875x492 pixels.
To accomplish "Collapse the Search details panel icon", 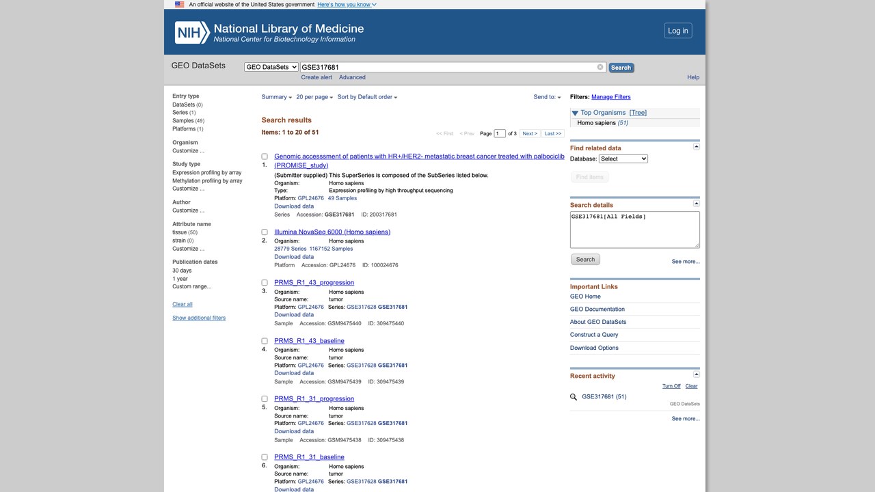I will click(x=697, y=204).
